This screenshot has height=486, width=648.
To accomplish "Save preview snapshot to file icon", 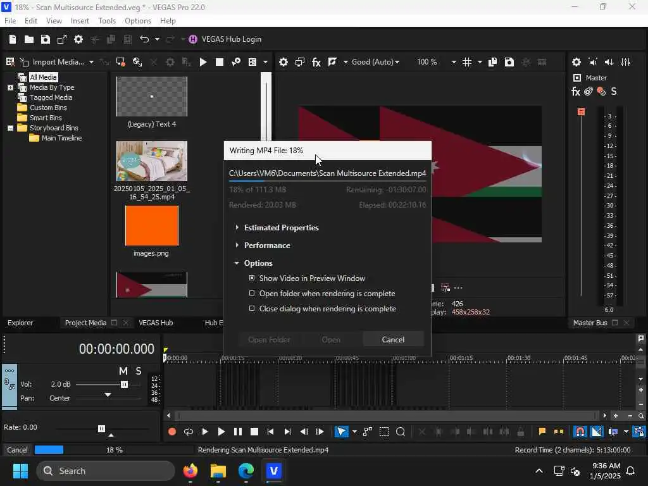I will pos(509,62).
